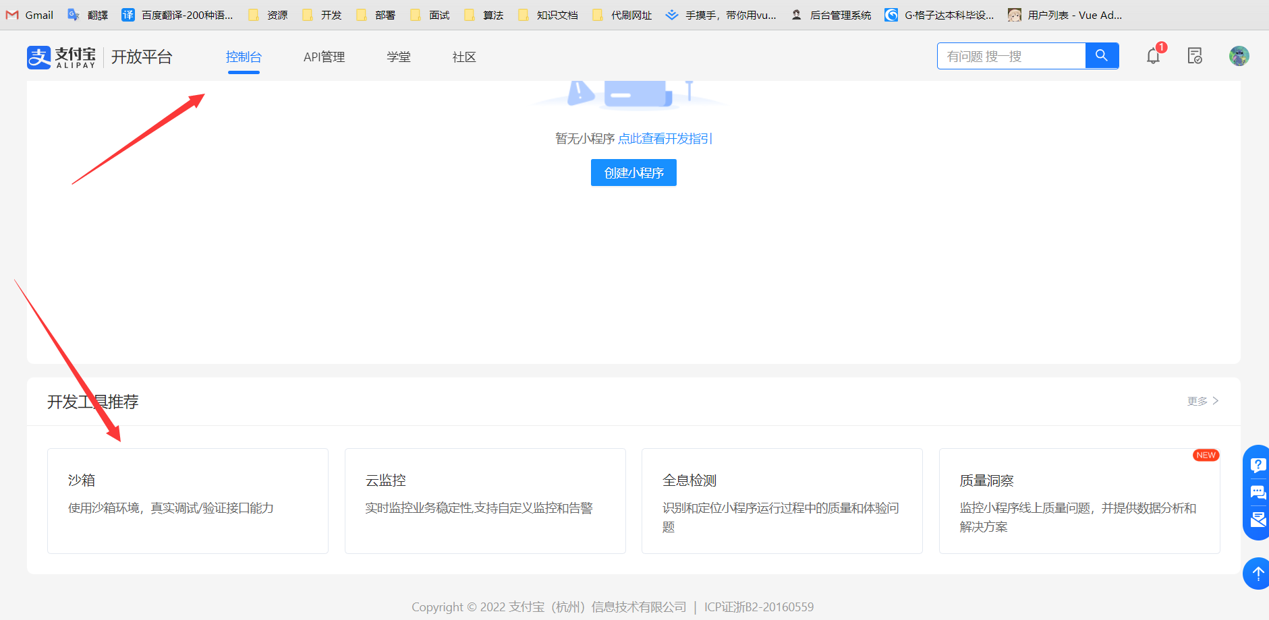Open the notification bell
1269x620 pixels.
[x=1154, y=56]
